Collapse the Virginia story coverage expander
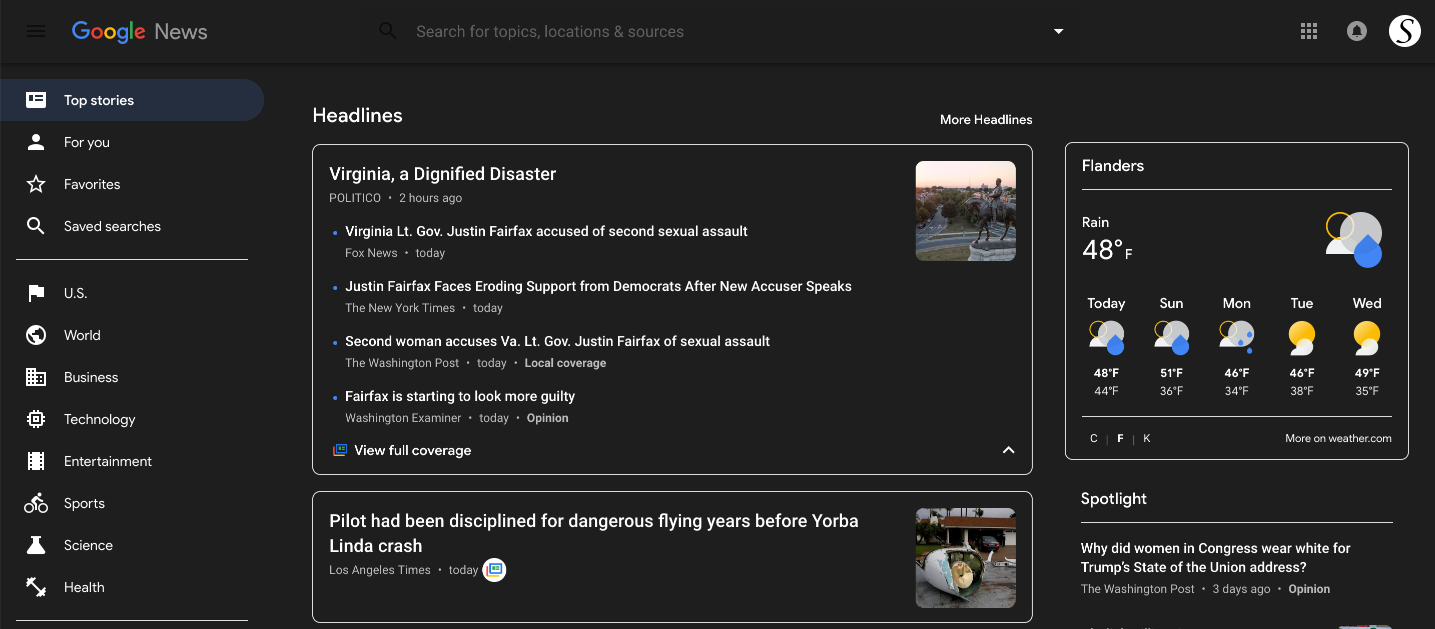The image size is (1435, 629). point(1007,450)
